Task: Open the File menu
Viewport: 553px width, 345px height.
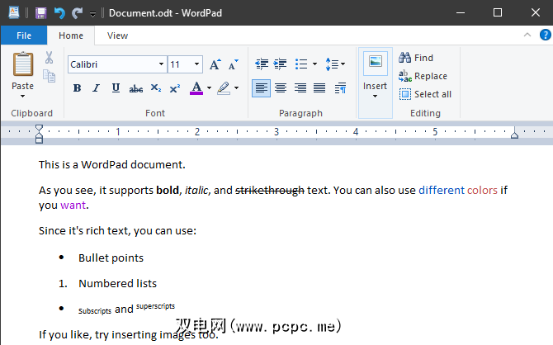Action: 24,35
